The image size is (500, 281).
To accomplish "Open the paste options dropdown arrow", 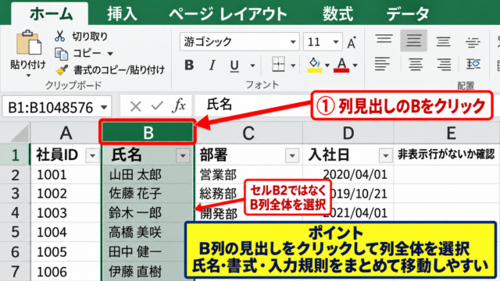I will coord(28,76).
